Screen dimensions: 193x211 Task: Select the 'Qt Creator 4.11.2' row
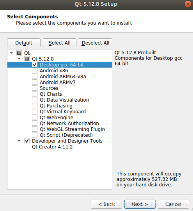click(52, 147)
